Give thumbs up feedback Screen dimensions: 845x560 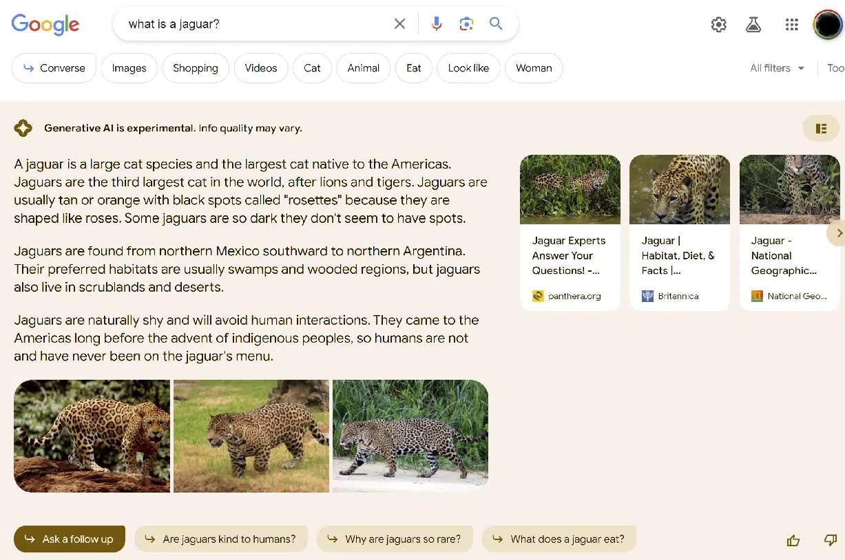coord(793,540)
